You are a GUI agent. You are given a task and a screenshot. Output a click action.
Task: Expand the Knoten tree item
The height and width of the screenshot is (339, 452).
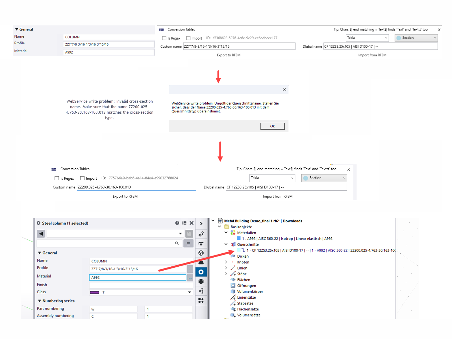point(226,262)
